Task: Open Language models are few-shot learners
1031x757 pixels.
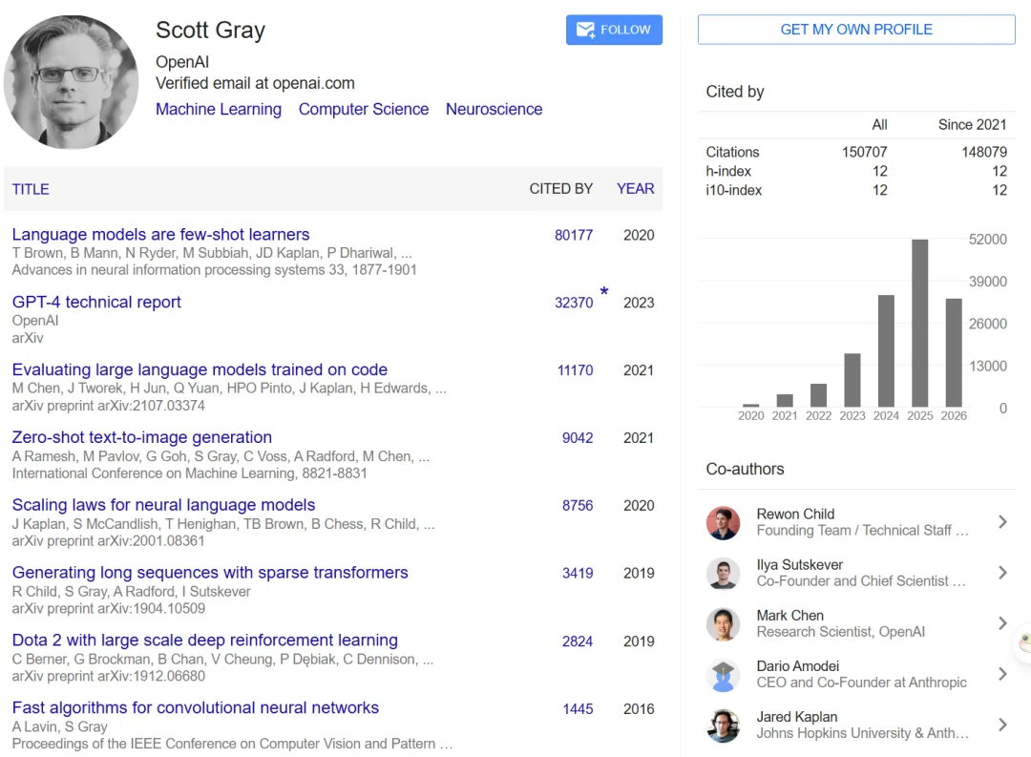Action: coord(160,234)
